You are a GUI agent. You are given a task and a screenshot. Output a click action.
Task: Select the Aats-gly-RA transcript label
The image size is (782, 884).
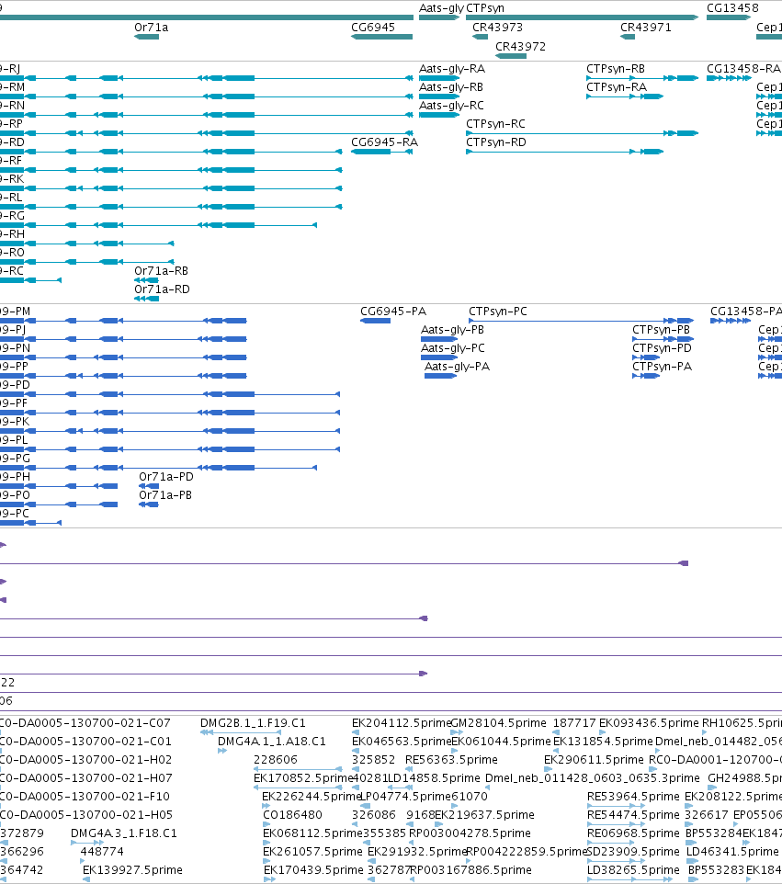(x=451, y=69)
